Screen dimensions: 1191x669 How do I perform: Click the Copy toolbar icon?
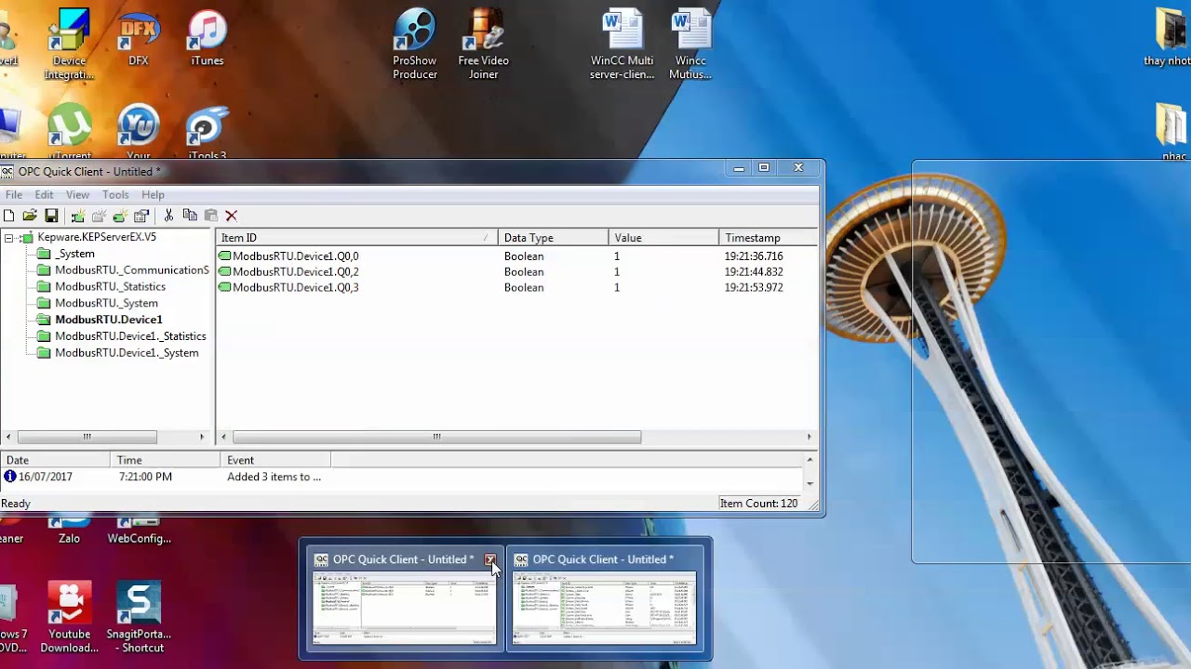190,216
